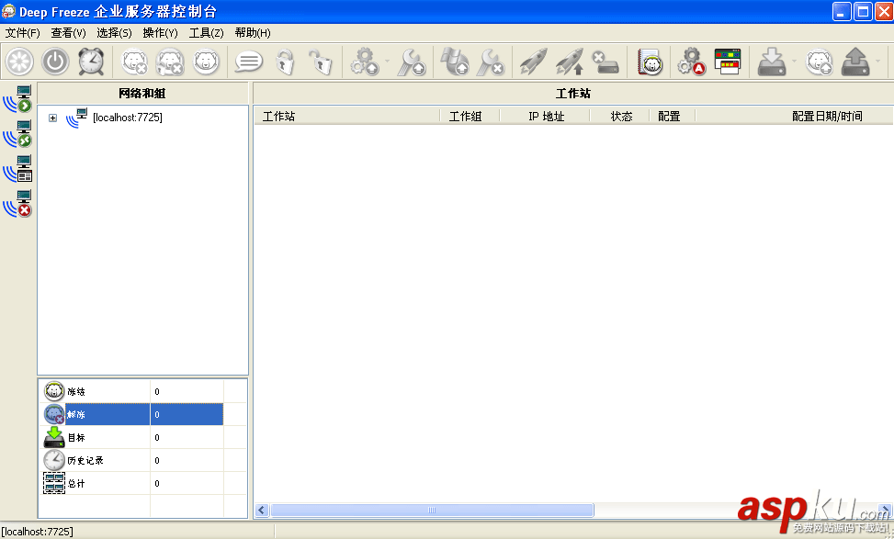
Task: Click the rocket with up-arrow icon
Action: tap(570, 62)
